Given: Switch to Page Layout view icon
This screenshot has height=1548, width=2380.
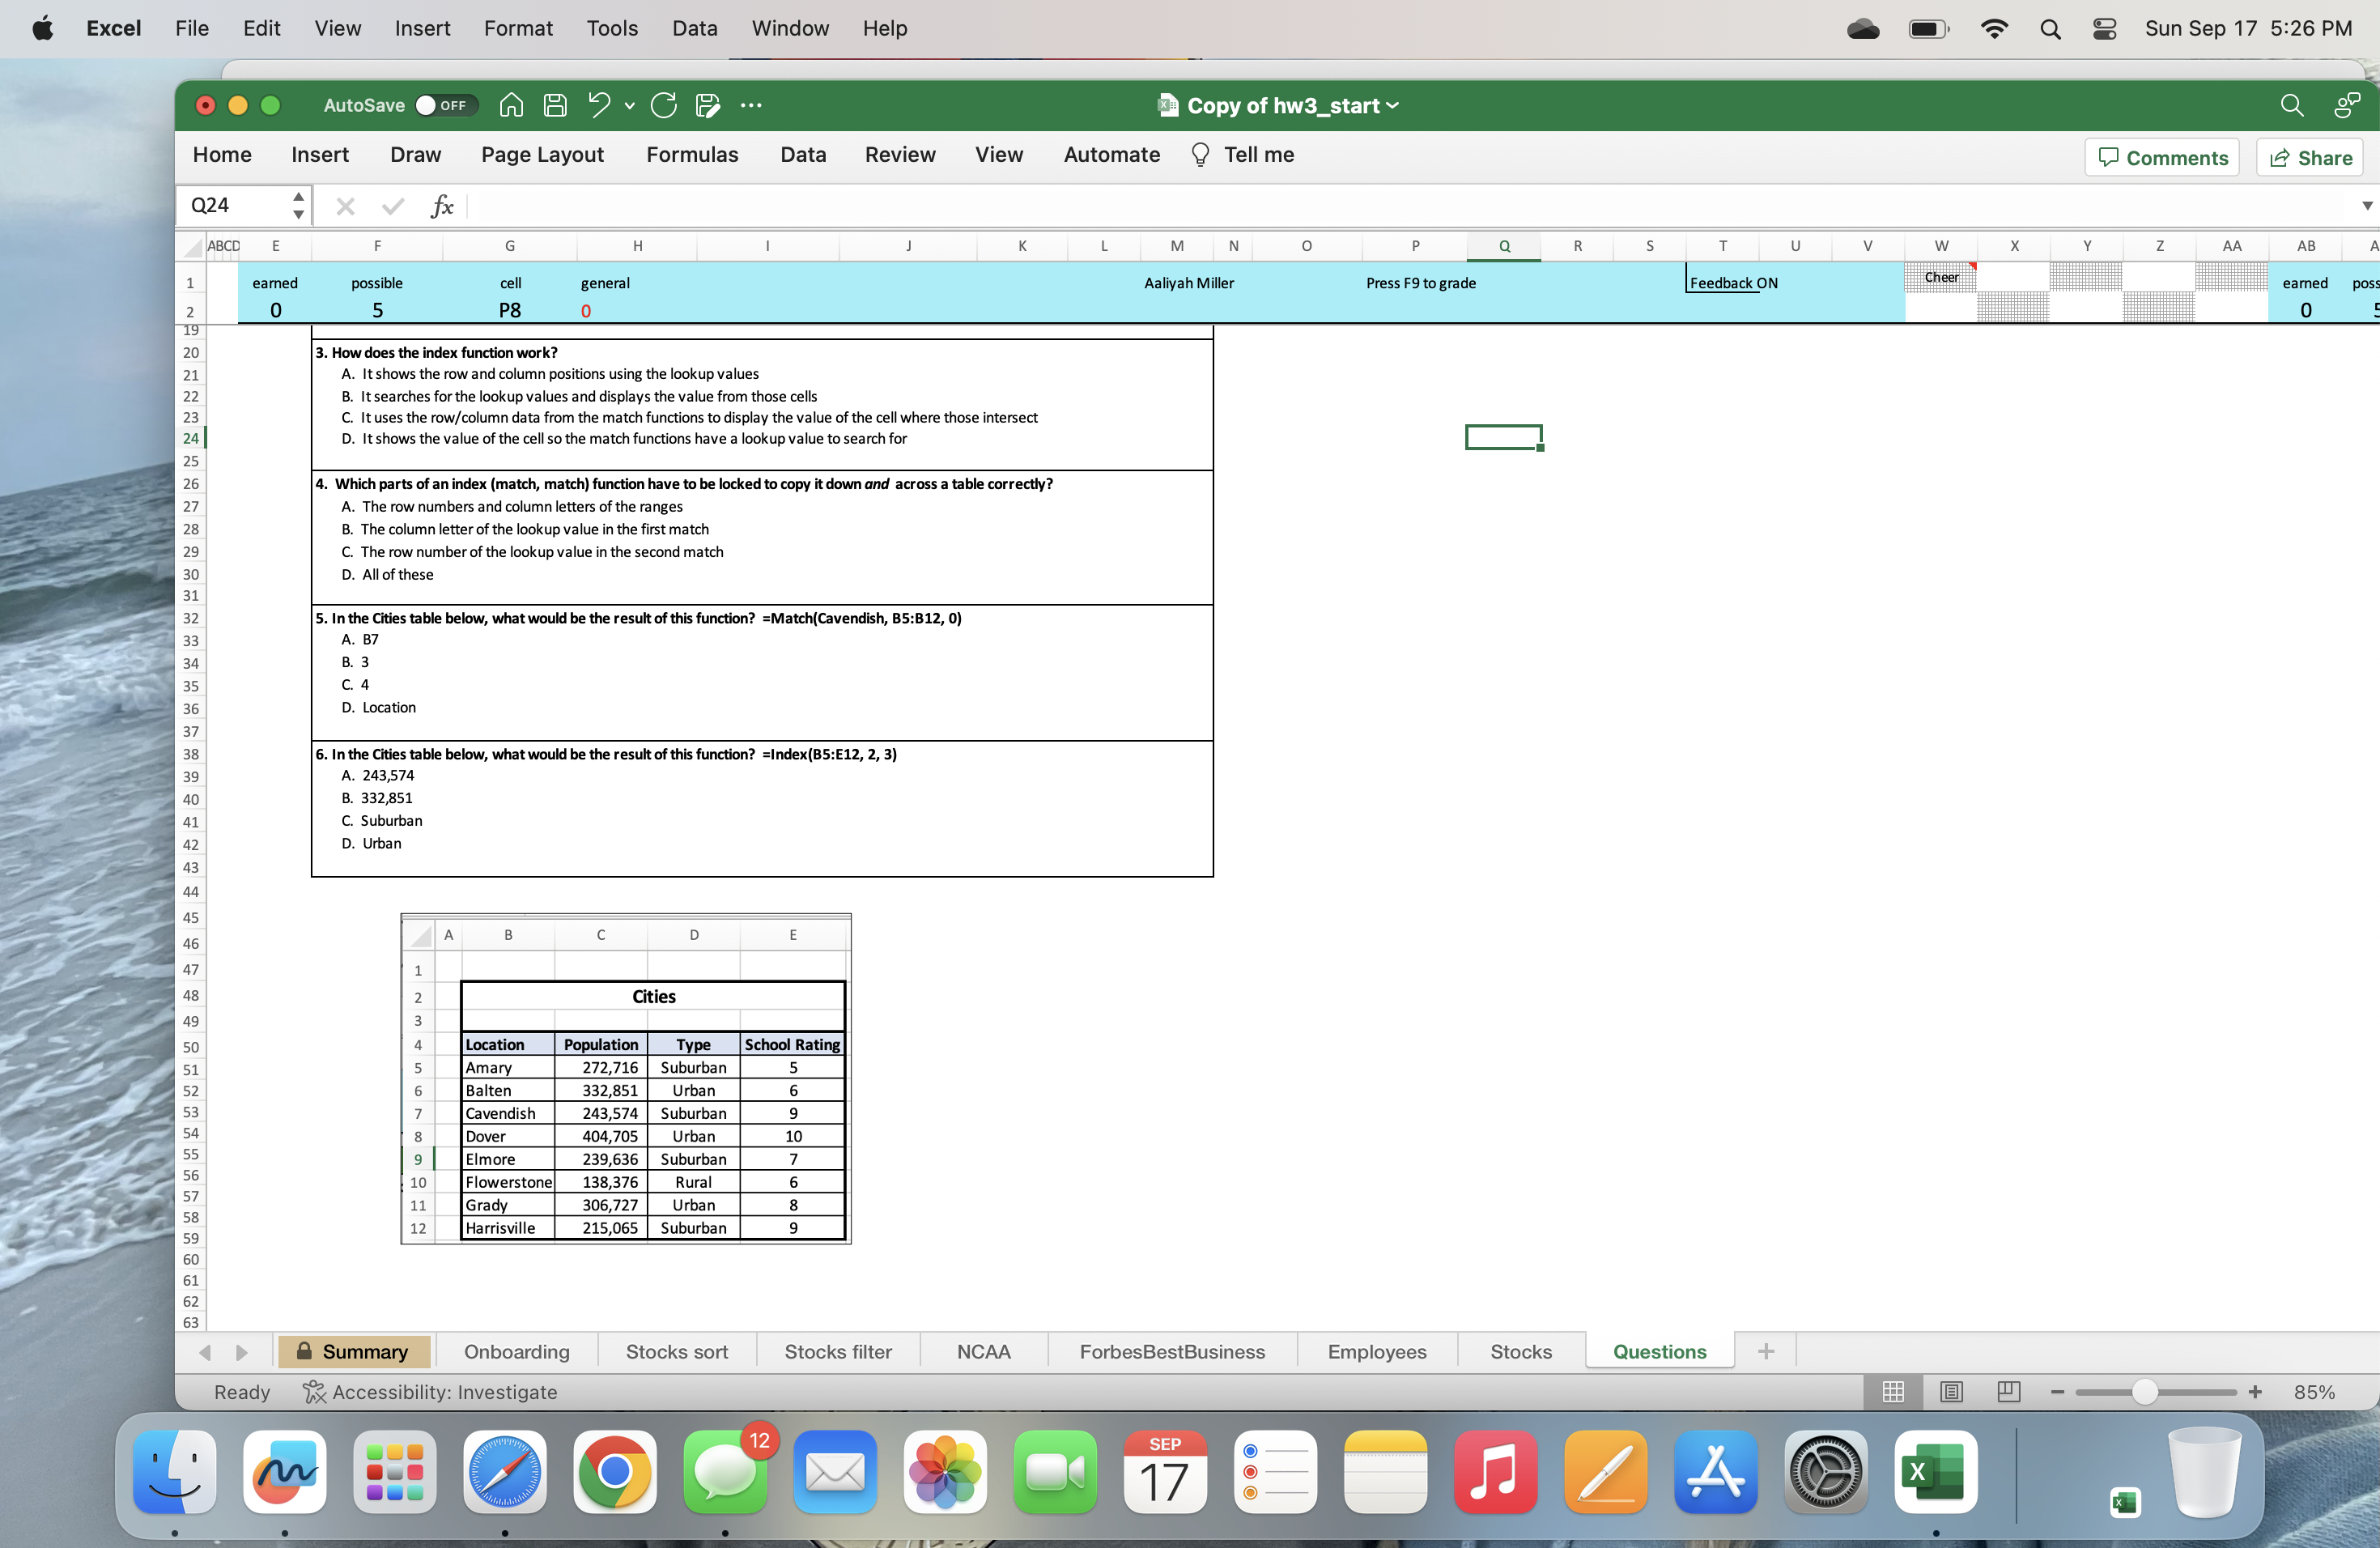Looking at the screenshot, I should point(1951,1391).
